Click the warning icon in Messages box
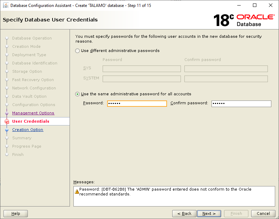The height and width of the screenshot is (219, 279). tap(77, 192)
